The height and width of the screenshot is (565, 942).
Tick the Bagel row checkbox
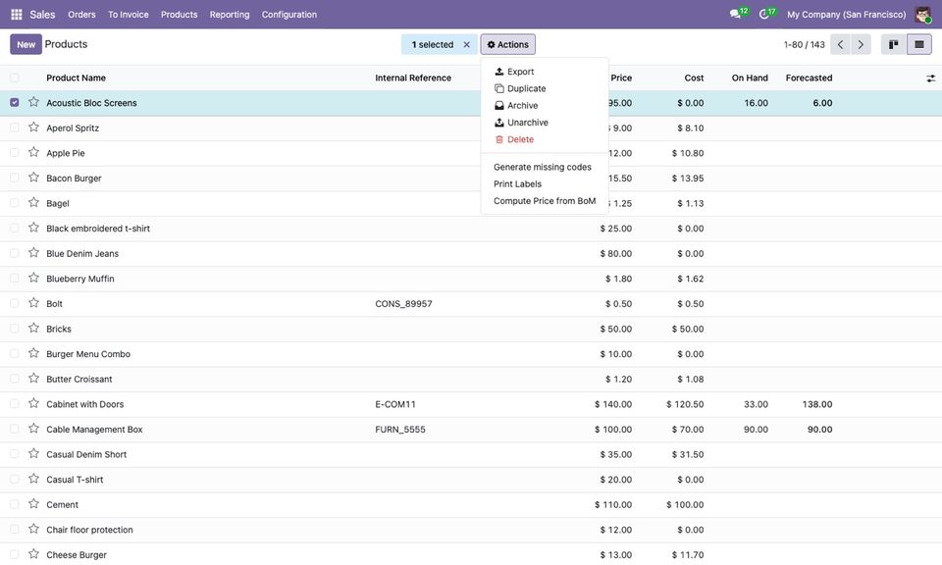[x=15, y=203]
